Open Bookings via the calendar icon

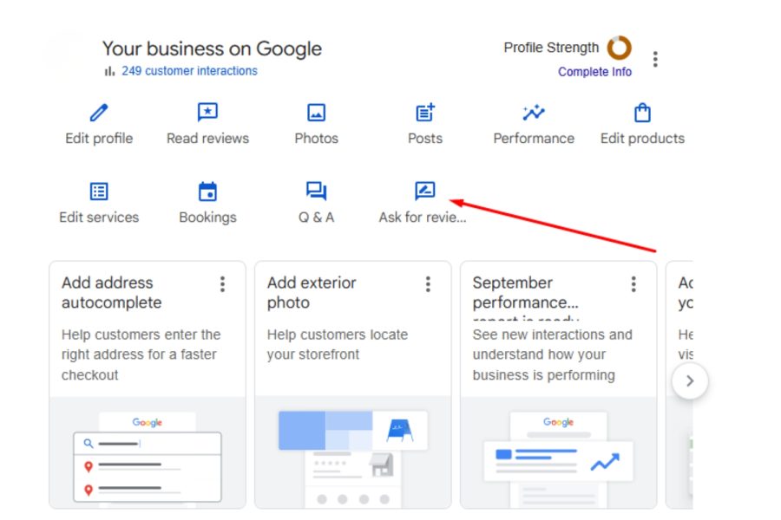207,191
